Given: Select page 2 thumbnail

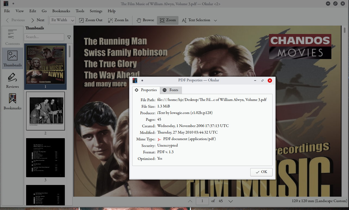Looking at the screenshot, I should click(x=45, y=111).
